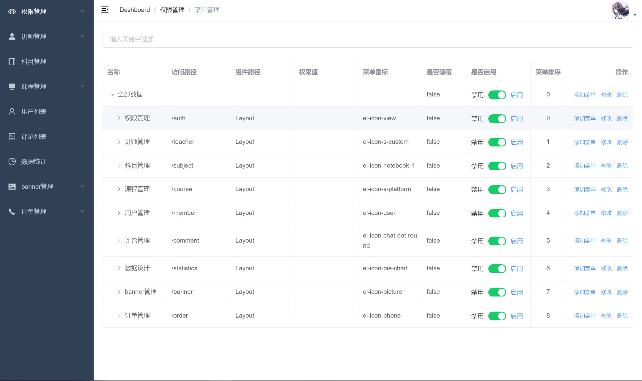This screenshot has width=642, height=381.
Task: Click the pie chart icon for 数据统计
Action: tap(12, 162)
